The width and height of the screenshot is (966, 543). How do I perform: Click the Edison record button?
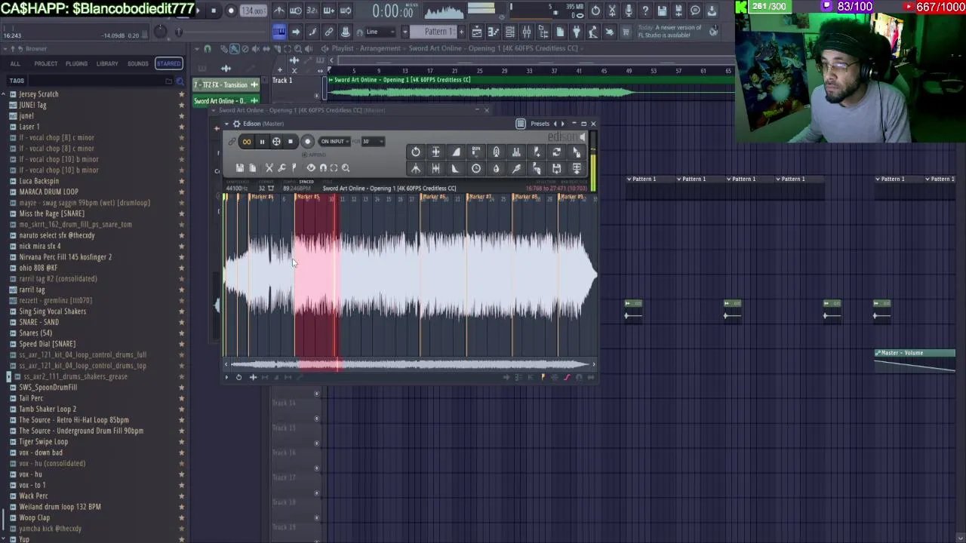click(x=307, y=142)
